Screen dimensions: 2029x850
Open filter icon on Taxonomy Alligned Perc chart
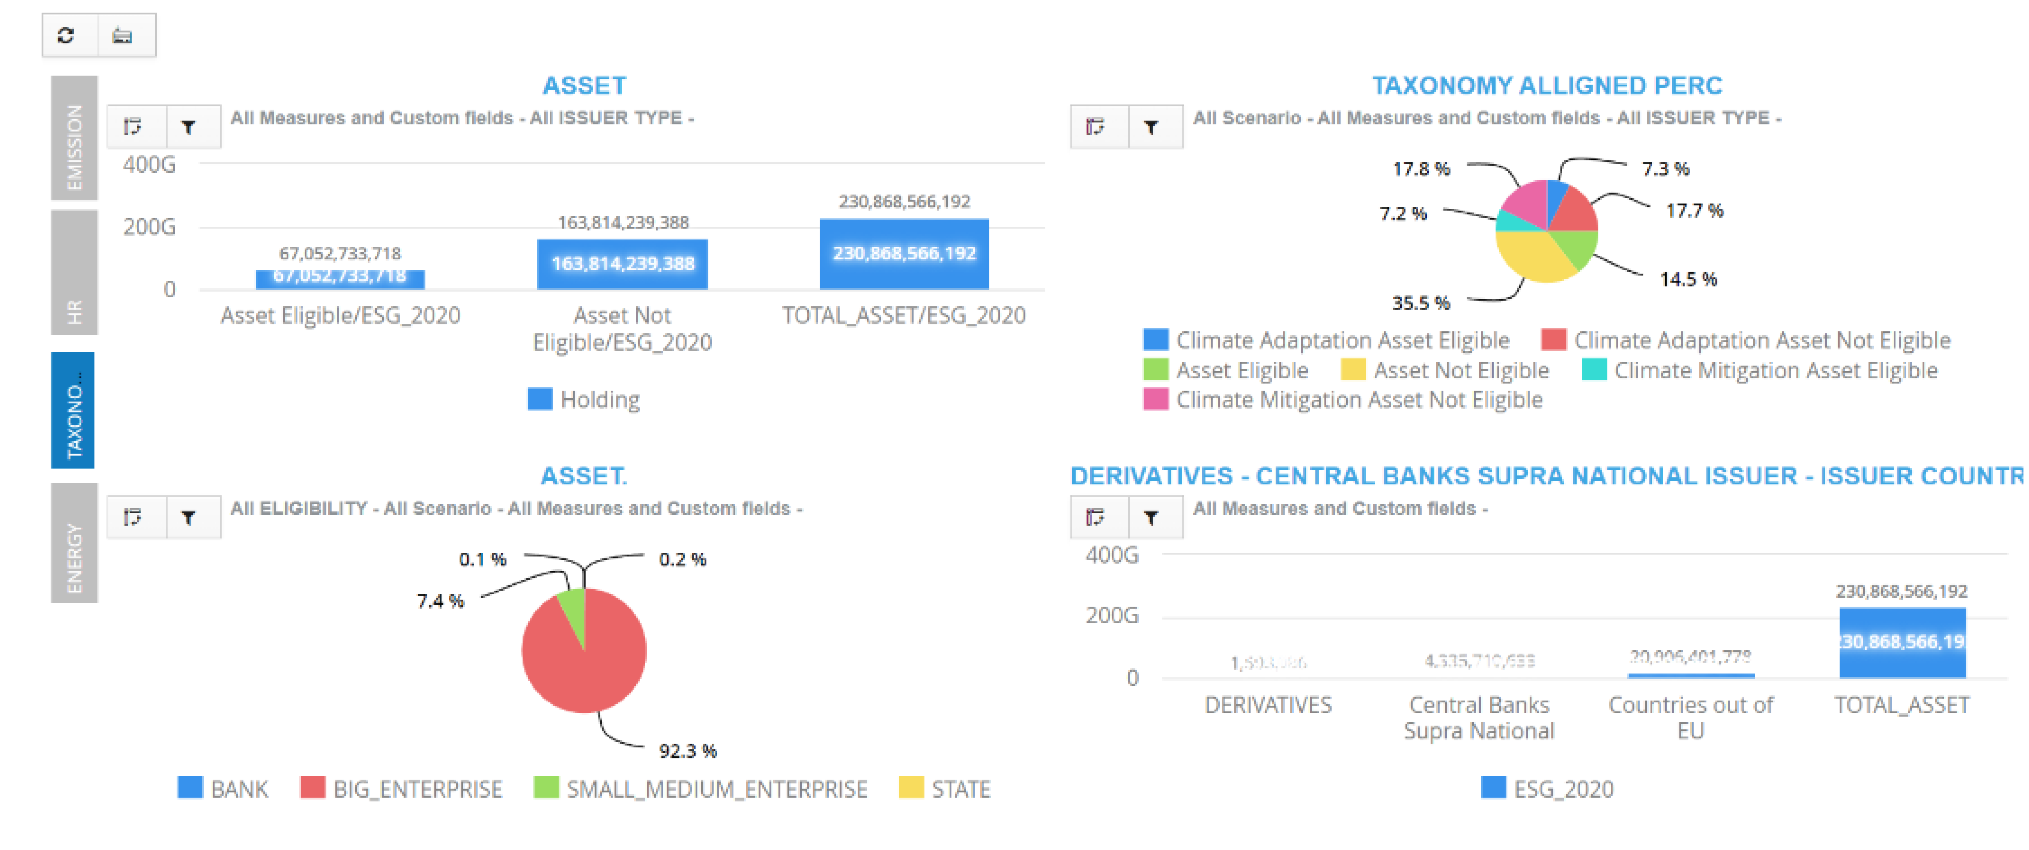[1151, 127]
